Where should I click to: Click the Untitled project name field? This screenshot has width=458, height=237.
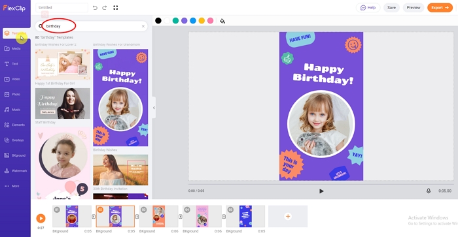point(62,8)
